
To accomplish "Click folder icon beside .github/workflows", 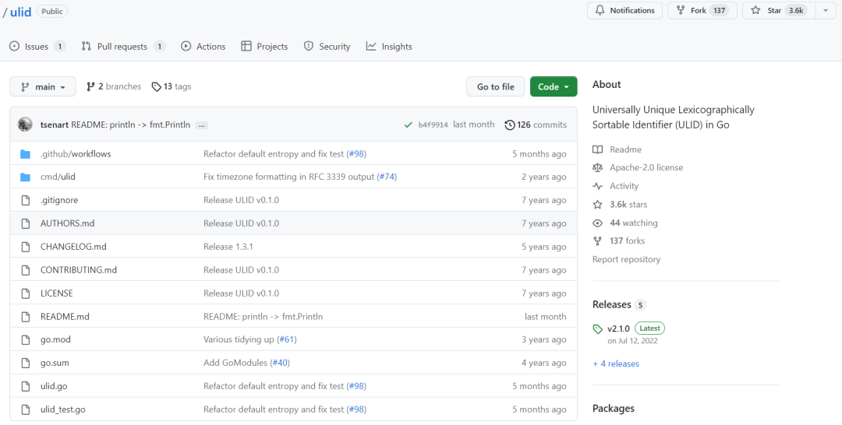I will tap(25, 154).
